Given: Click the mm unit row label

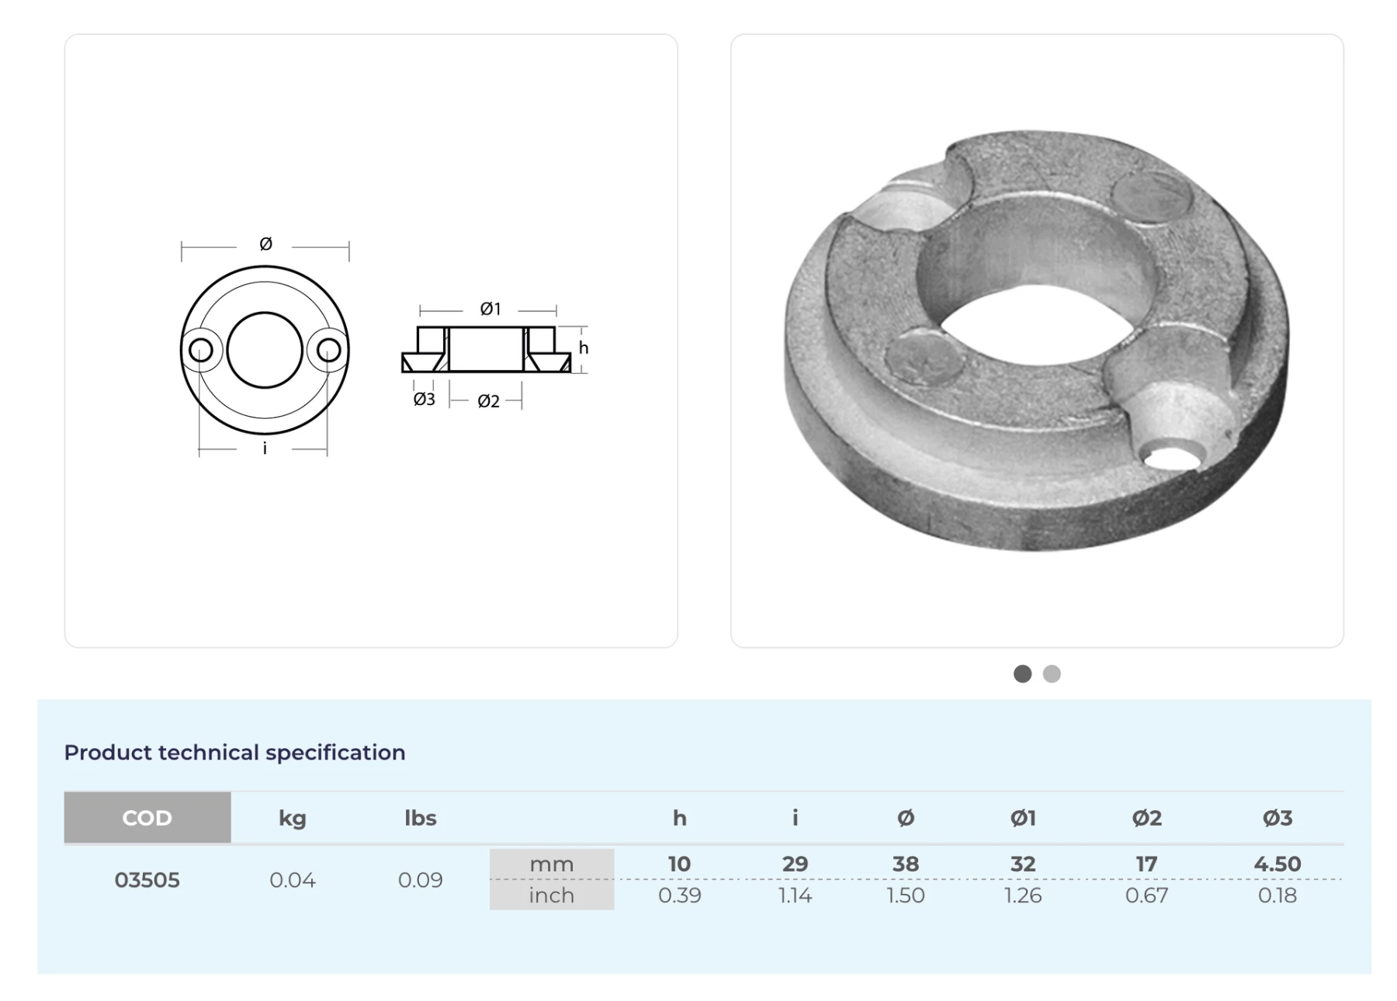Looking at the screenshot, I should 551,864.
